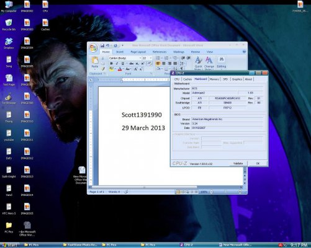Switch to the Page Layout ribbon tab
The height and width of the screenshot is (248, 311).
pos(138,52)
